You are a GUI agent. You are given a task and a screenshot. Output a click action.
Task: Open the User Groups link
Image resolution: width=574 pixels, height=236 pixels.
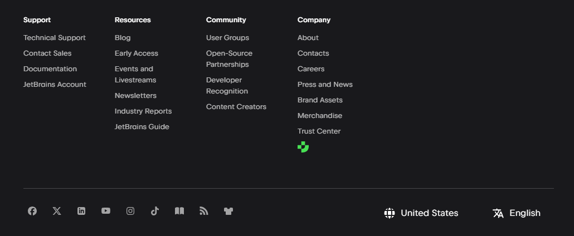tap(228, 38)
